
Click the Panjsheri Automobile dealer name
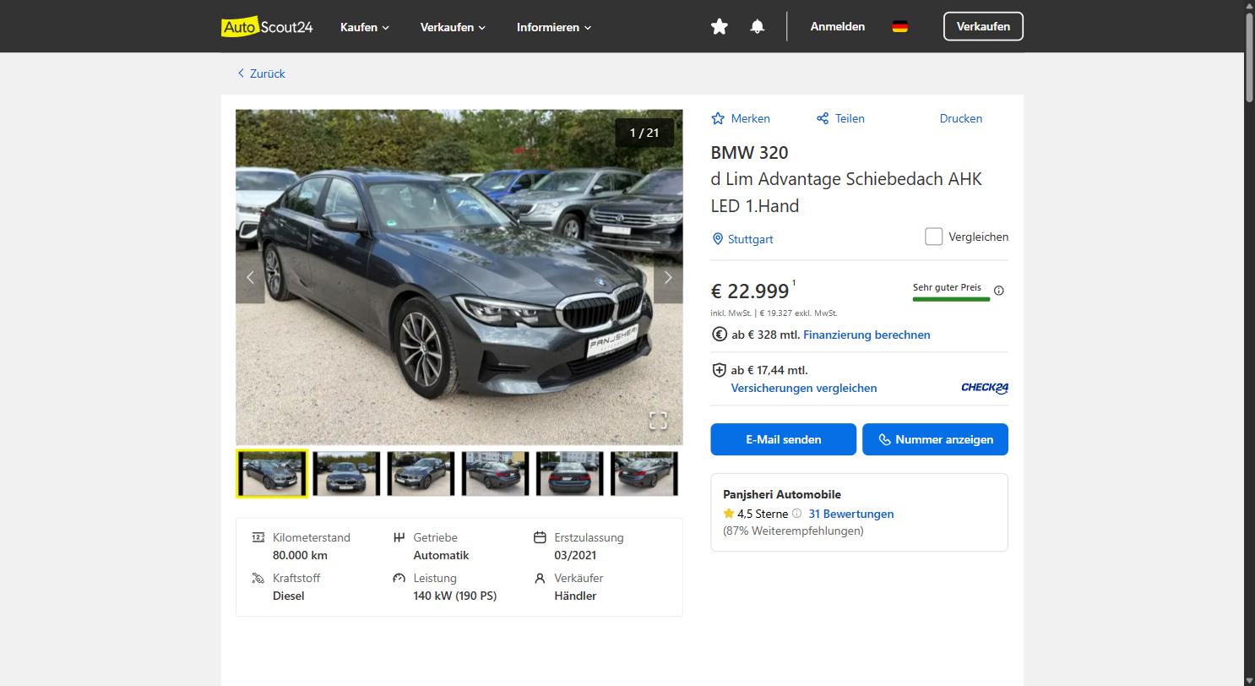(x=782, y=494)
